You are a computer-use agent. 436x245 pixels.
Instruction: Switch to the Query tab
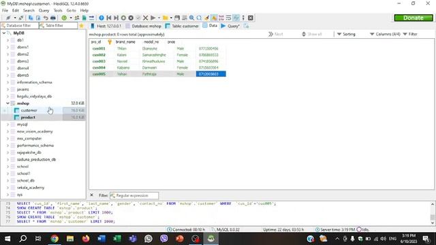click(230, 26)
